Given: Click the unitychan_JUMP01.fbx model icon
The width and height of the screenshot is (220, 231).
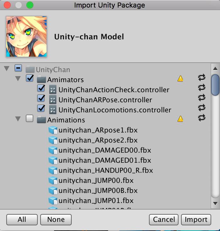Looking at the screenshot, I should [x=53, y=200].
